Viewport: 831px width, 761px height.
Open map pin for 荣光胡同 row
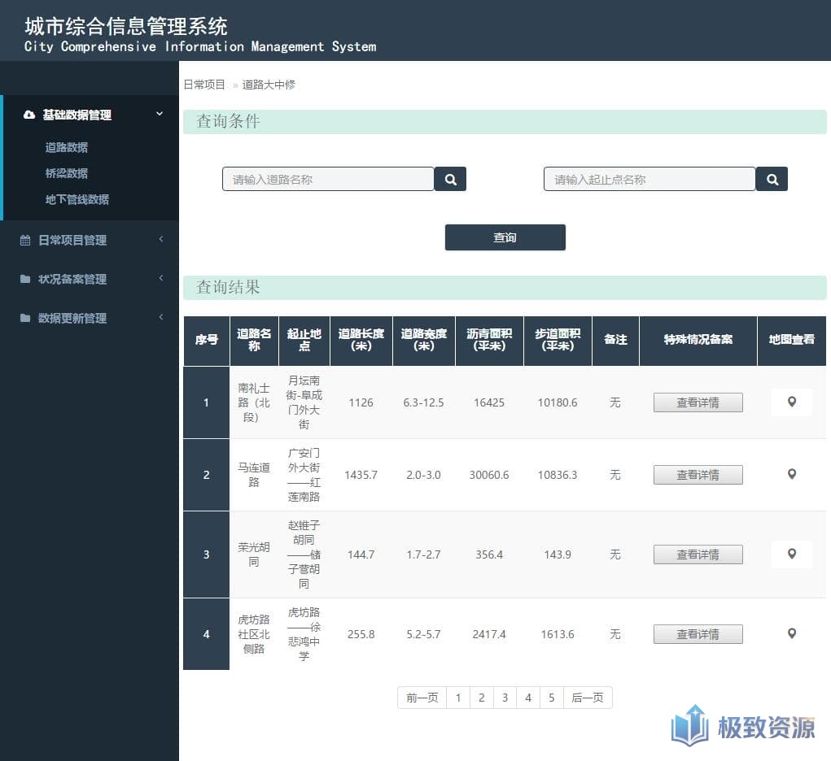click(792, 554)
